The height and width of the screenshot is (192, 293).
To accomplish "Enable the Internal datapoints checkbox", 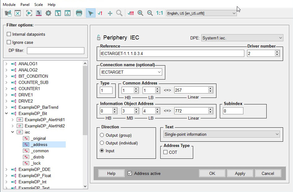I will tap(9, 34).
